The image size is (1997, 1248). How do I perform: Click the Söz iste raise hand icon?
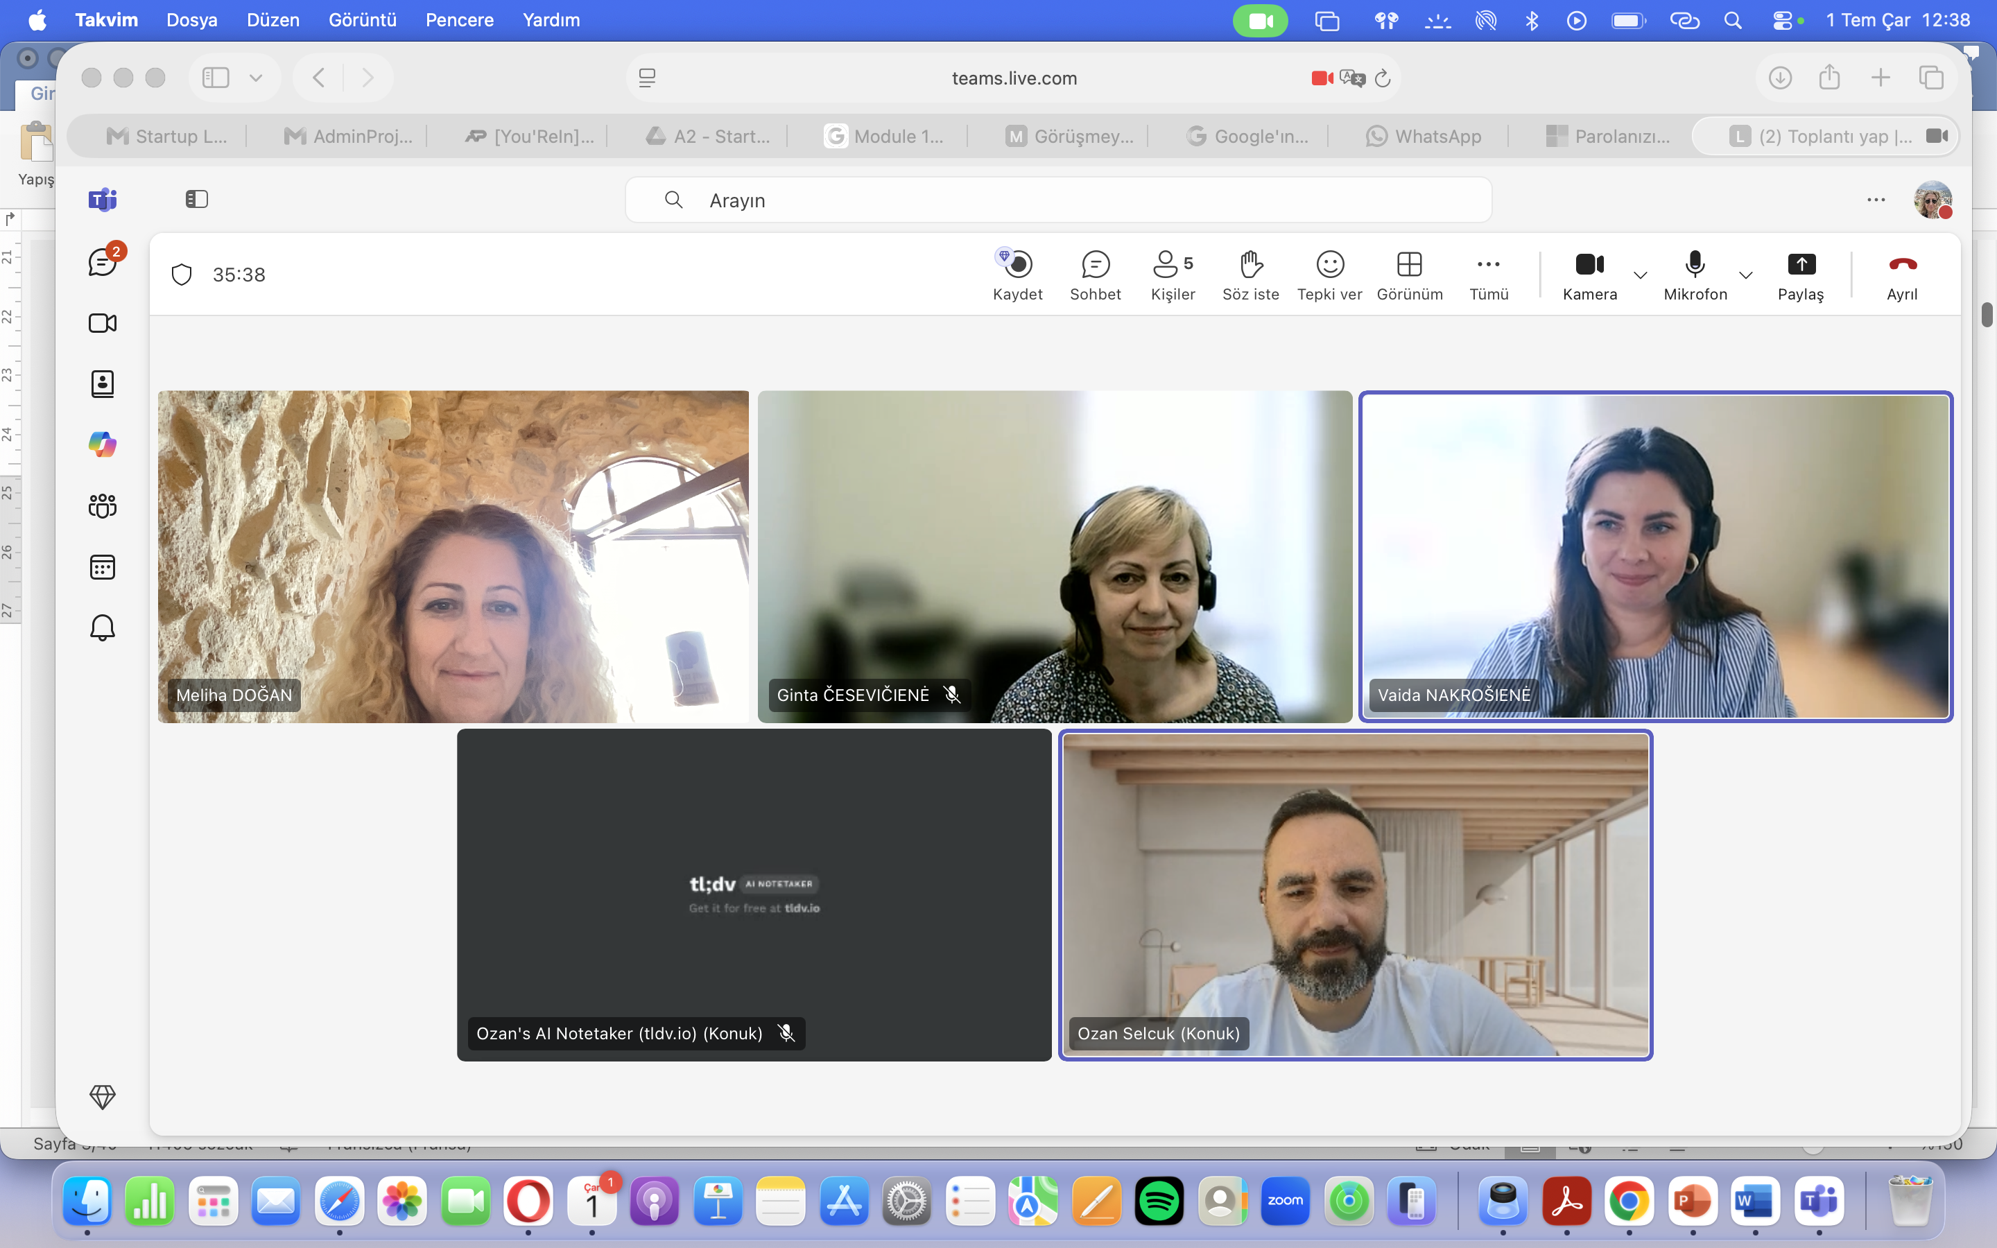coord(1251,275)
